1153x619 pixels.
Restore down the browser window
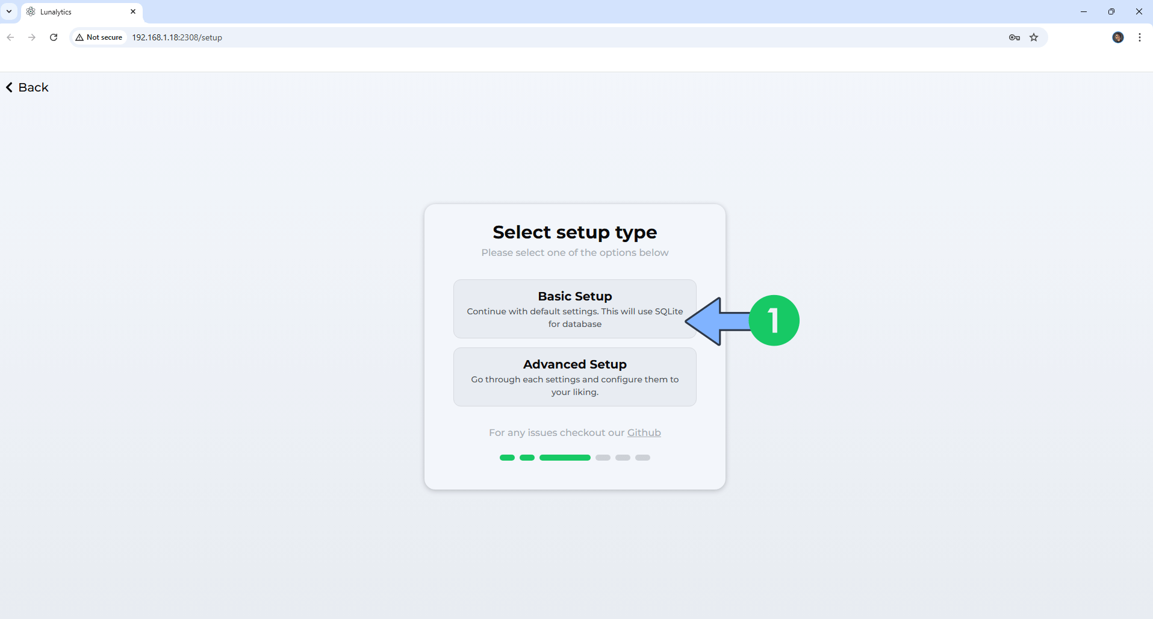pyautogui.click(x=1111, y=11)
